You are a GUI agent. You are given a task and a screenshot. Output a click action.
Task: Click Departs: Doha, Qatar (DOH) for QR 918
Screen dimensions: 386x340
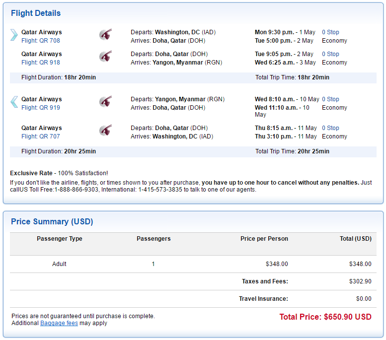[x=169, y=54]
